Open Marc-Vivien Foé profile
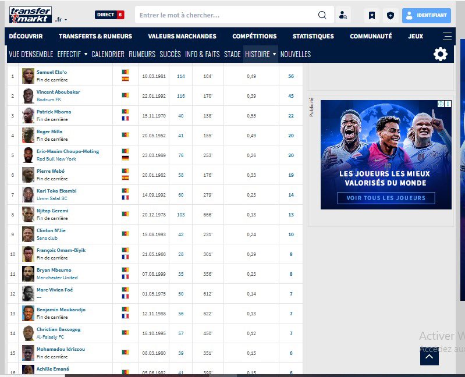This screenshot has height=377, width=465. [55, 290]
